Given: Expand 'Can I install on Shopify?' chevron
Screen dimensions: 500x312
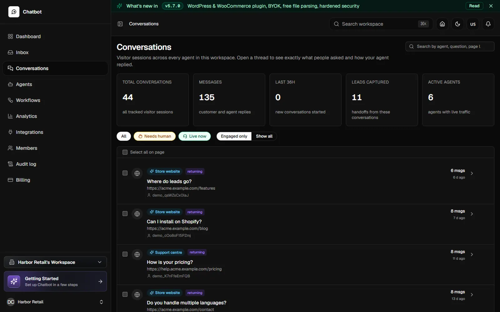Looking at the screenshot, I should point(472,214).
